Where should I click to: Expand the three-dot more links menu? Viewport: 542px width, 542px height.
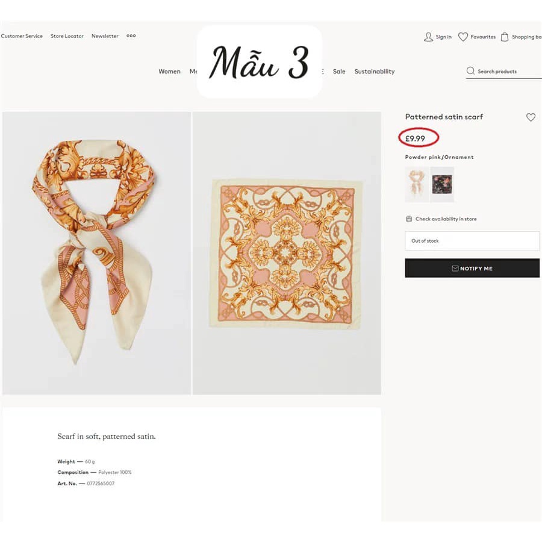[x=131, y=36]
